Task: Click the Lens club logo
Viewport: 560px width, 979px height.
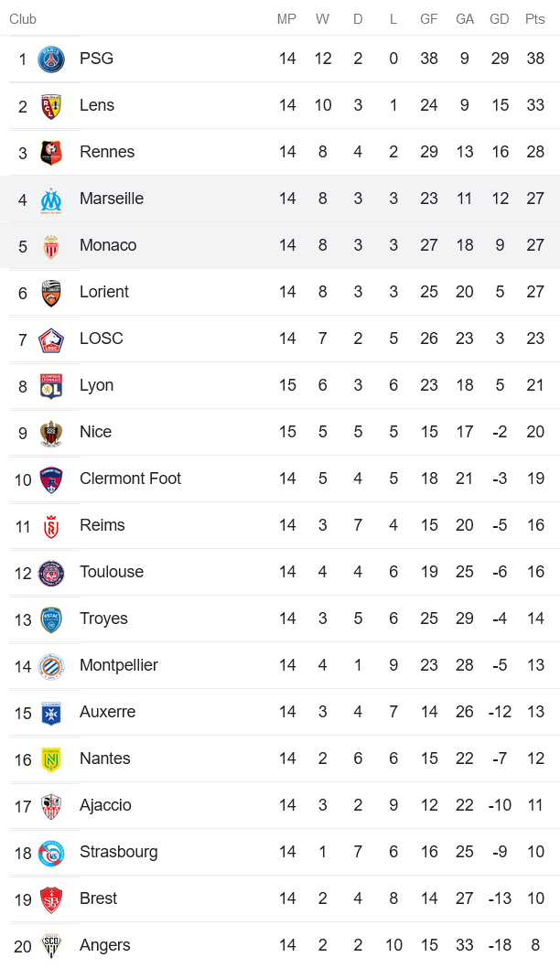Action: coord(51,106)
